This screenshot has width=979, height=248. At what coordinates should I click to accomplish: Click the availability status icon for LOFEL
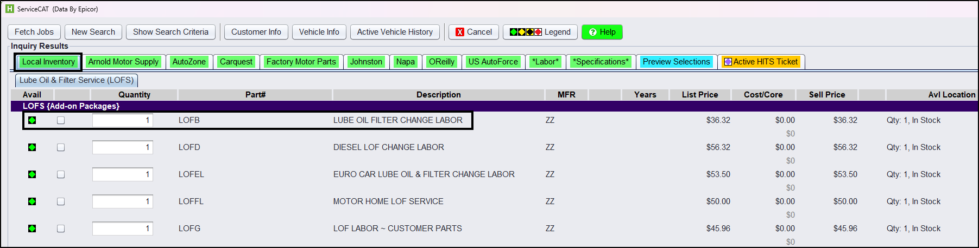pyautogui.click(x=32, y=174)
